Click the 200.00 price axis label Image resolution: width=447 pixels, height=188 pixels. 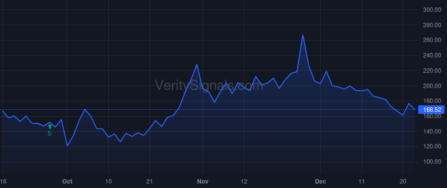pyautogui.click(x=432, y=86)
